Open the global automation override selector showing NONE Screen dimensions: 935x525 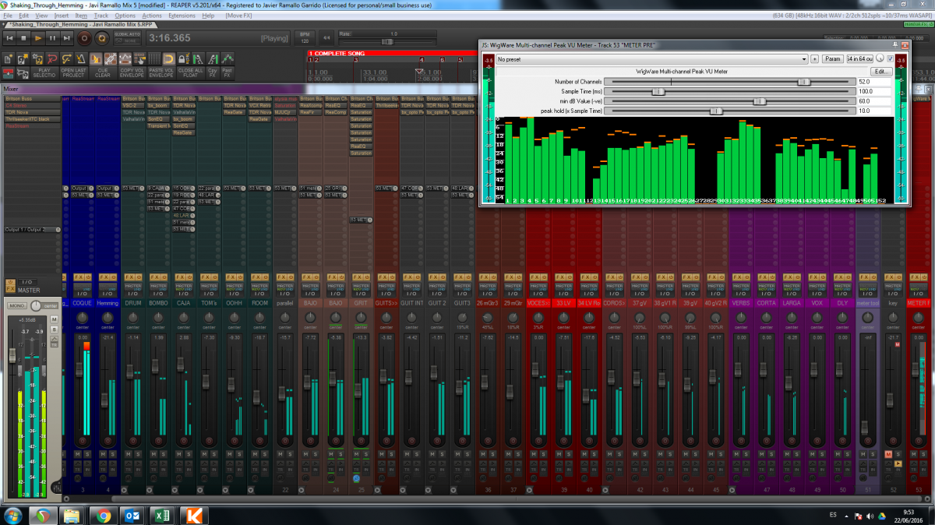coord(128,40)
